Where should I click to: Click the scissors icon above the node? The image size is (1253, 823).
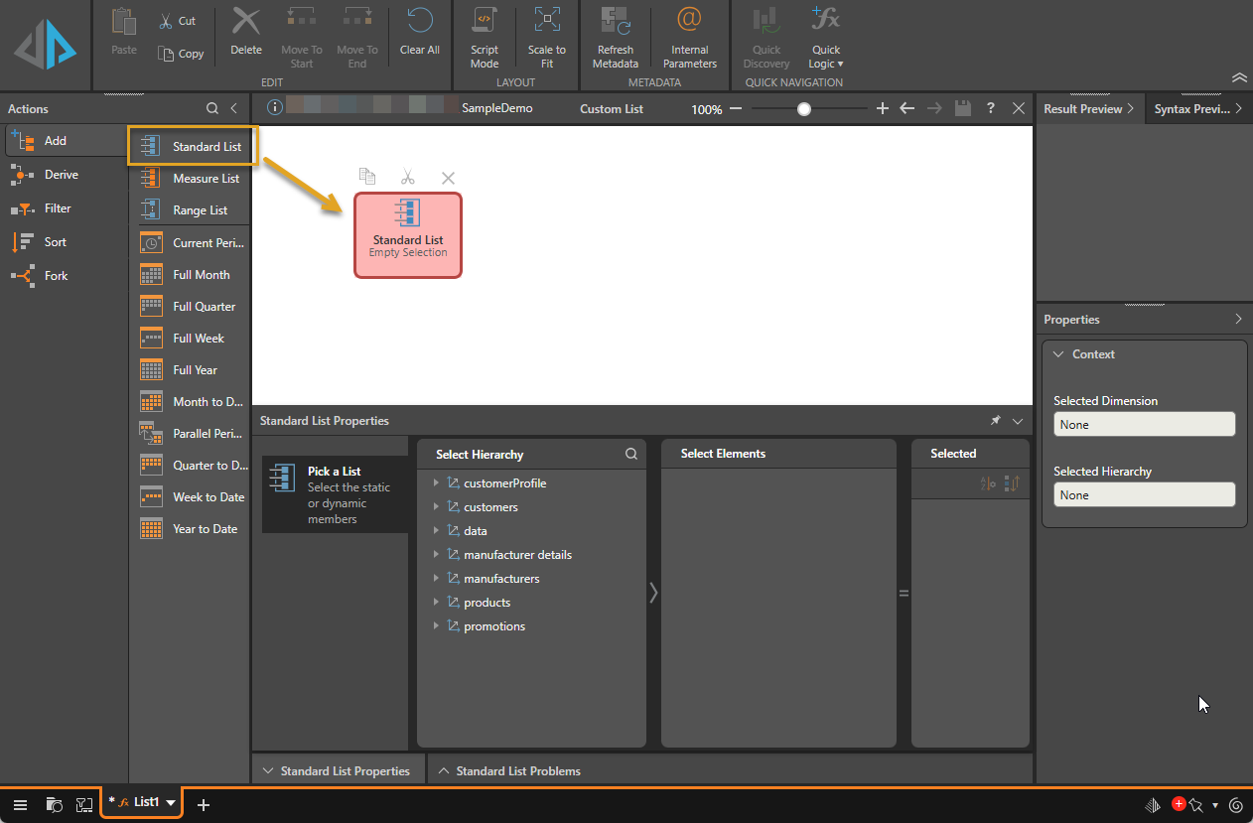click(x=408, y=177)
